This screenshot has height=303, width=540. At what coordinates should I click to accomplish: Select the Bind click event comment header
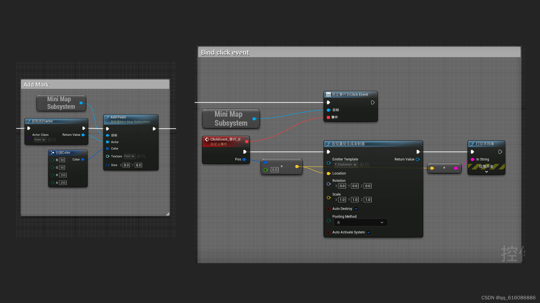tap(359, 52)
